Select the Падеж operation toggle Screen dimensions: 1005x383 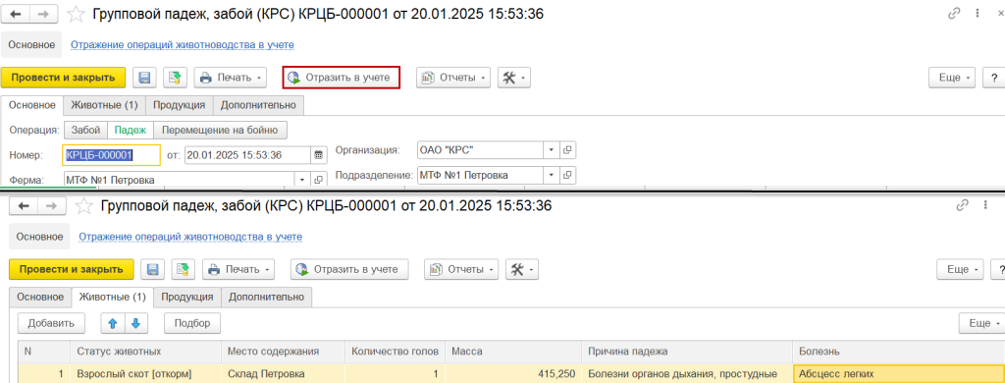pos(131,130)
